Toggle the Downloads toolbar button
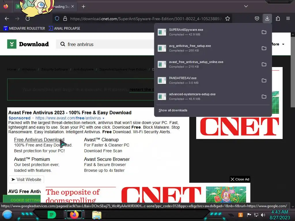Viewport: 295px width, 221px height. (x=267, y=18)
